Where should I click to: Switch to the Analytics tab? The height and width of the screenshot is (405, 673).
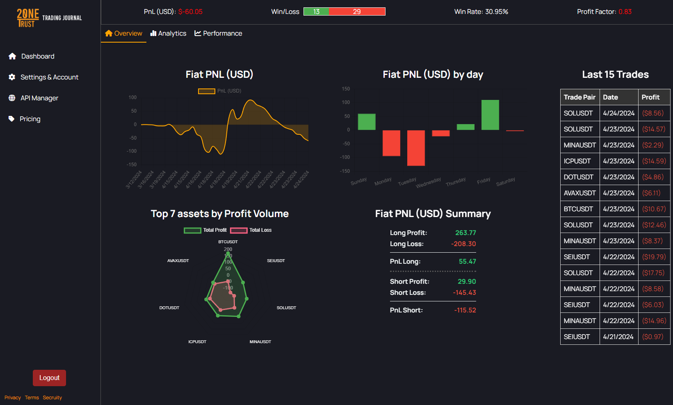(x=168, y=34)
